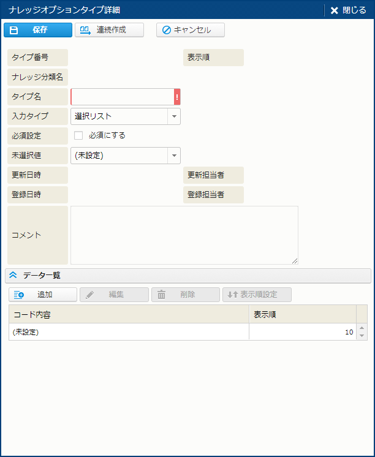Click the red error indicator in タイプ名
Viewport: 375px width, 457px height.
[177, 97]
